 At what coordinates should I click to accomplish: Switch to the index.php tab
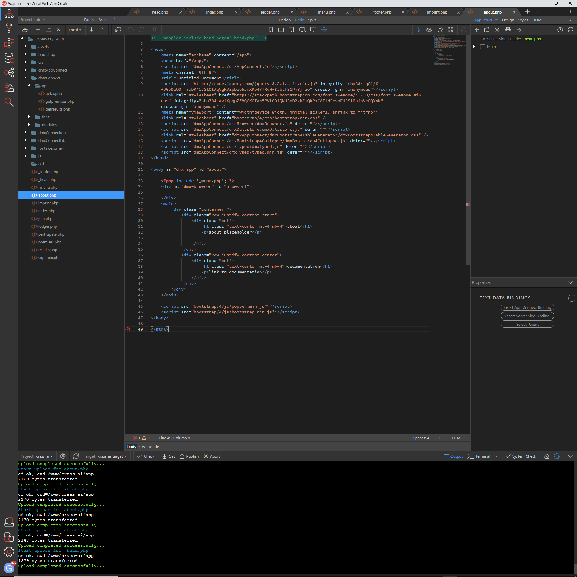pos(215,12)
